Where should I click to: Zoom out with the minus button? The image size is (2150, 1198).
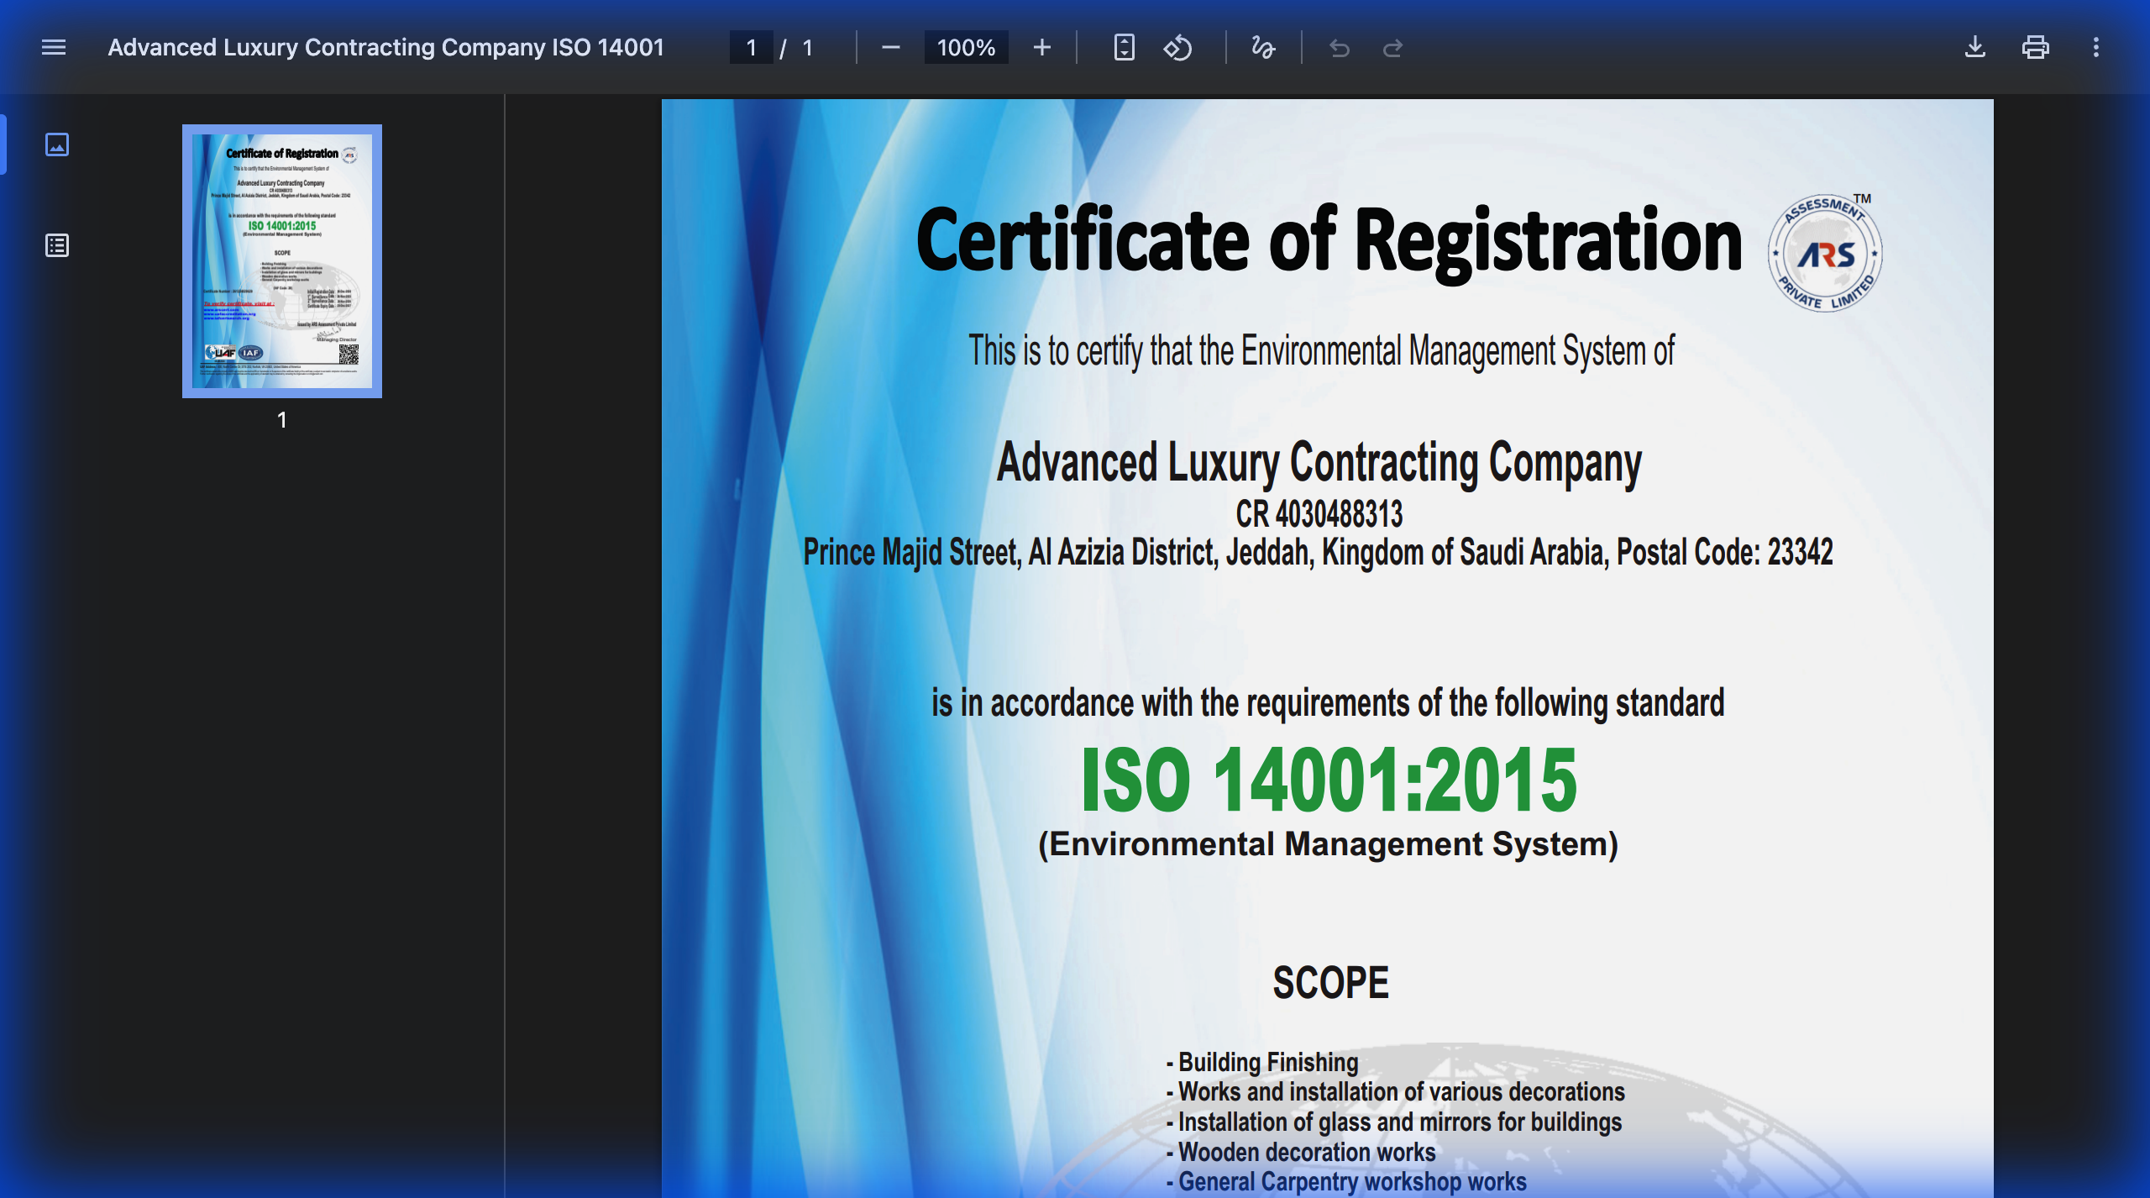click(891, 48)
